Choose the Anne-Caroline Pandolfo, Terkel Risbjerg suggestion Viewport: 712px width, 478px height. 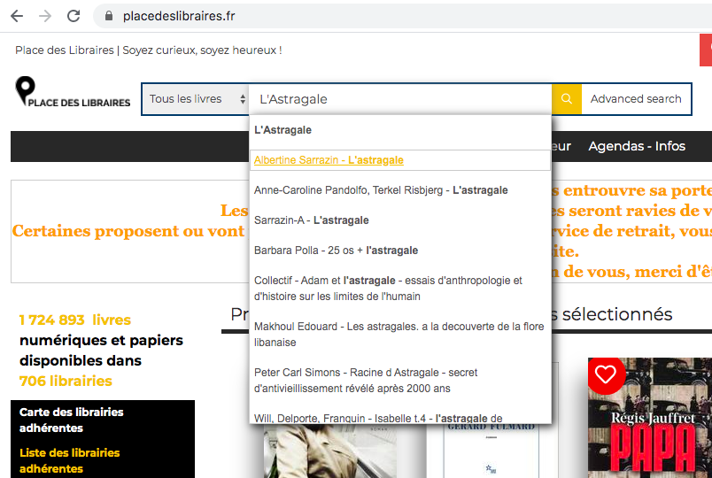click(x=400, y=190)
